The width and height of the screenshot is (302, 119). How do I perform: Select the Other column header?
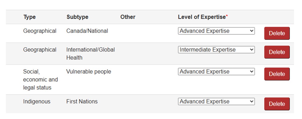(128, 17)
